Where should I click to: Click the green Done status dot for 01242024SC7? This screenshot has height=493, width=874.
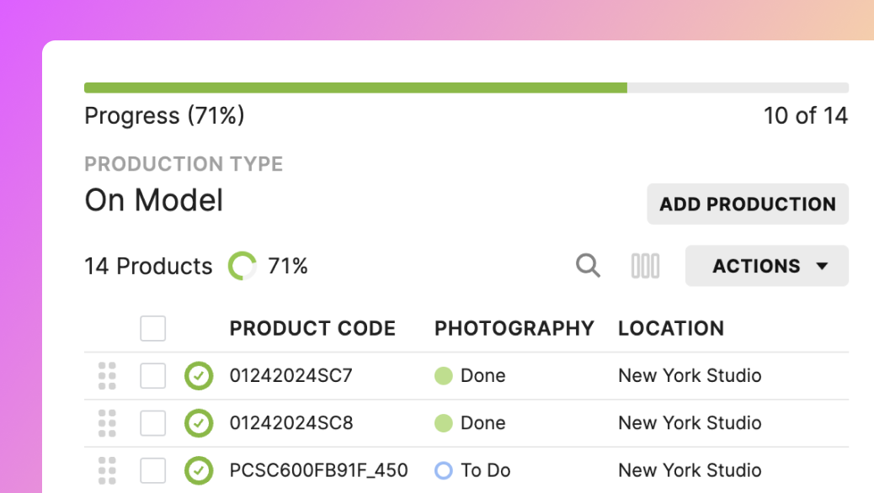tap(444, 376)
